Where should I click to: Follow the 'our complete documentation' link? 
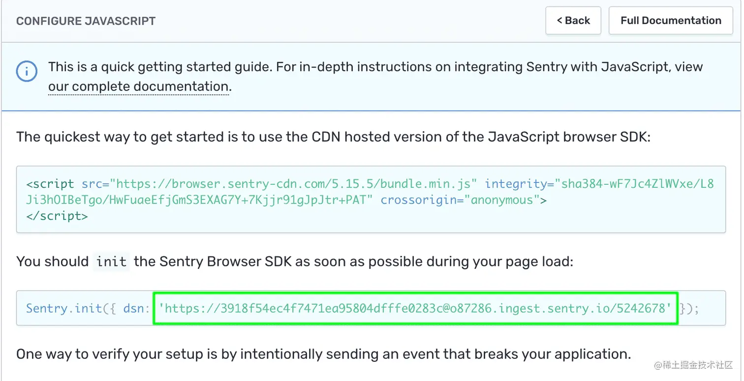click(138, 87)
